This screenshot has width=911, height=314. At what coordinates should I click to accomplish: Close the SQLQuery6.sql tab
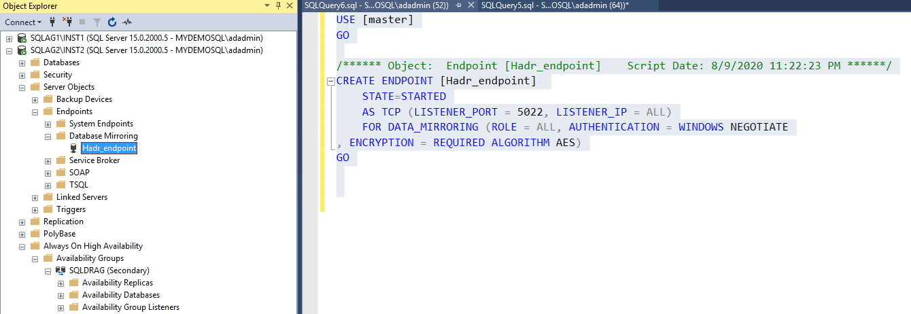470,5
